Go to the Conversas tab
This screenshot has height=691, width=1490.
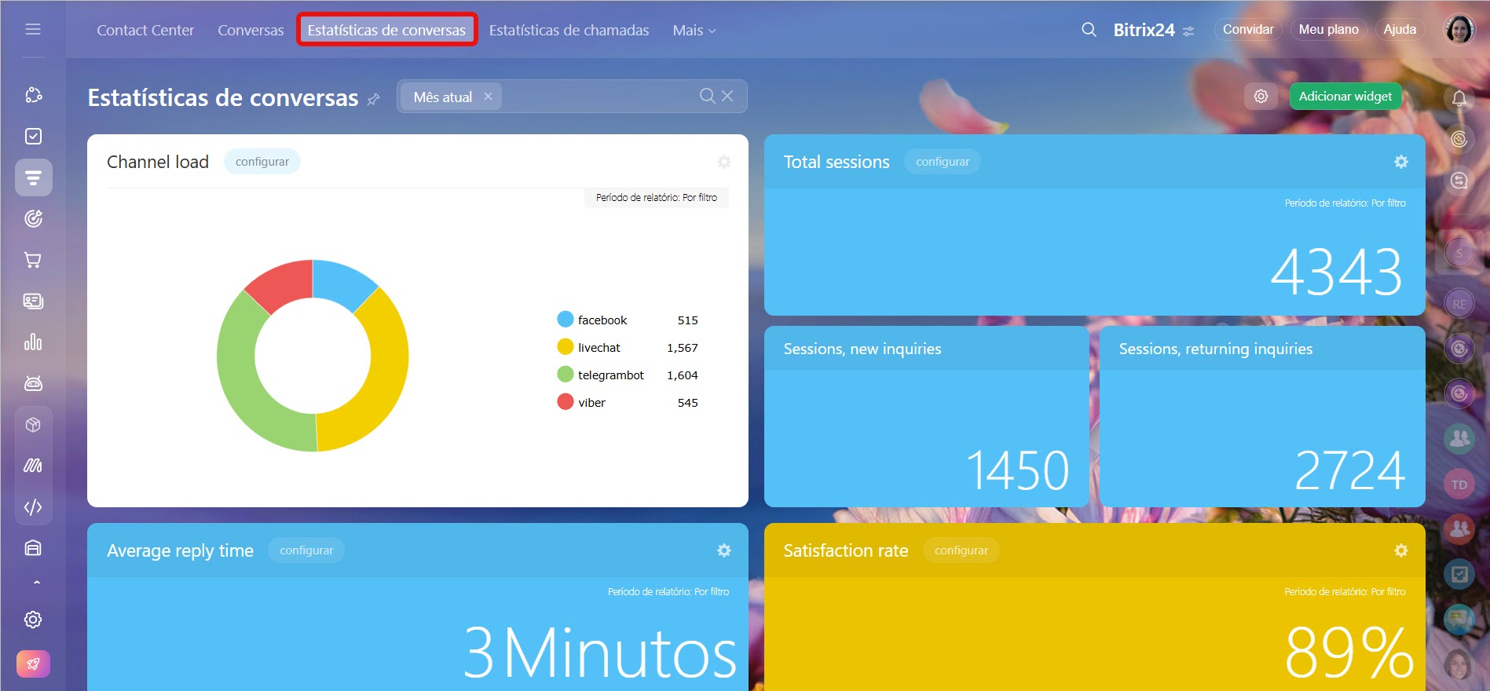(251, 31)
